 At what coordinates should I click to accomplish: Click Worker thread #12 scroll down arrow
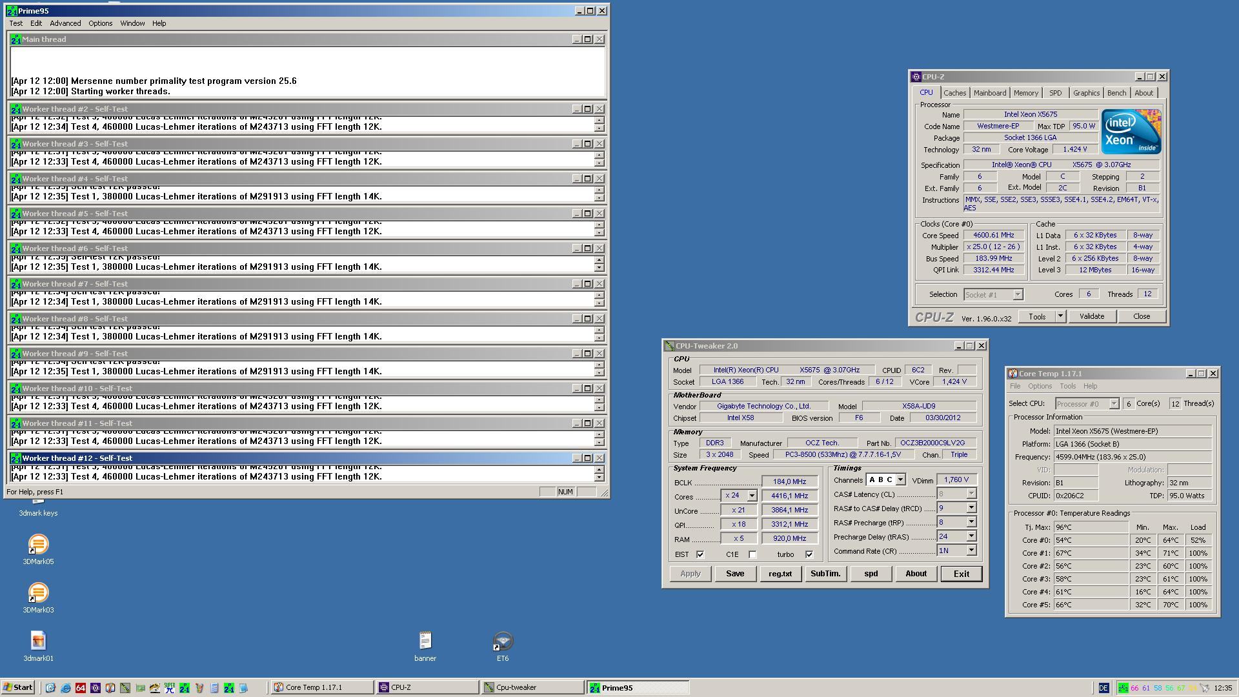[599, 478]
